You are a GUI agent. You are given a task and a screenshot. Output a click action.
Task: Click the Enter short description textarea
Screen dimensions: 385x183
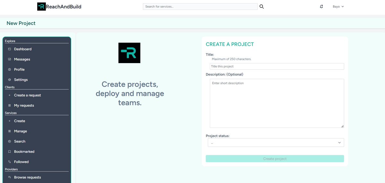tap(277, 103)
